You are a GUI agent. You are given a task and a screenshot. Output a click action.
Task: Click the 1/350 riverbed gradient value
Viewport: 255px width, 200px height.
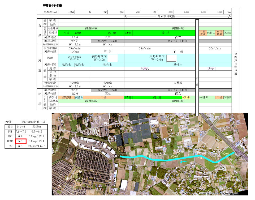click(x=75, y=52)
